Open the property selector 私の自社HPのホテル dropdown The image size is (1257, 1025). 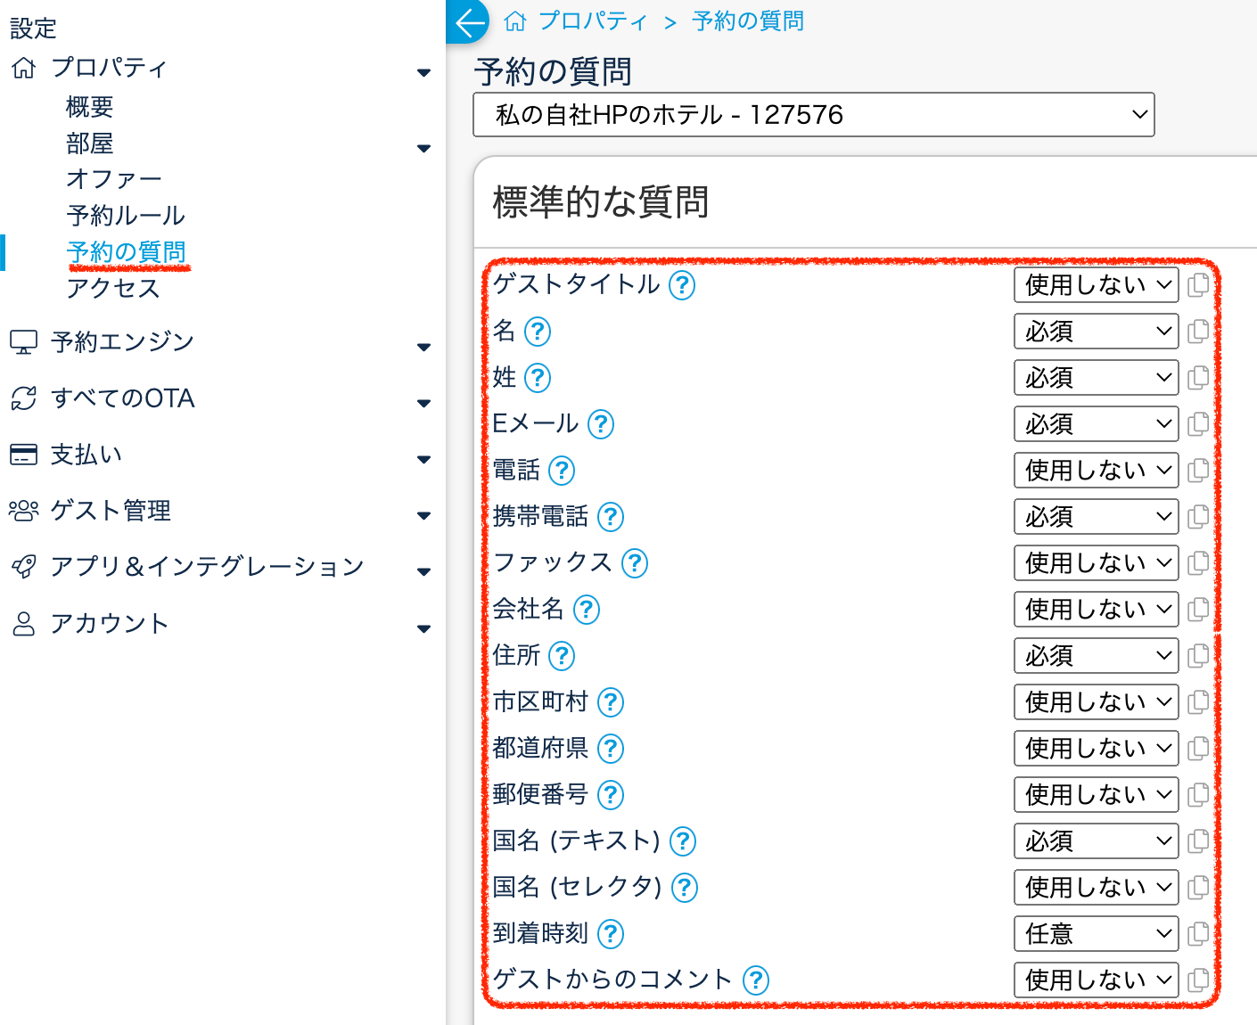[x=813, y=115]
